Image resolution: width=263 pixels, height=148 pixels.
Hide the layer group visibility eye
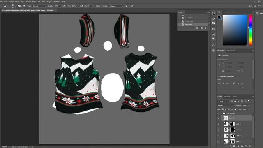(x=219, y=113)
